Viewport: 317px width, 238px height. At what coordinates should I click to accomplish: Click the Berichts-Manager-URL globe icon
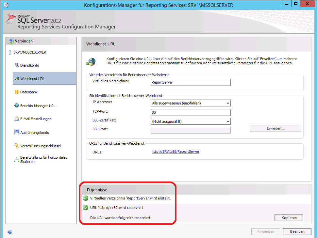pos(17,105)
